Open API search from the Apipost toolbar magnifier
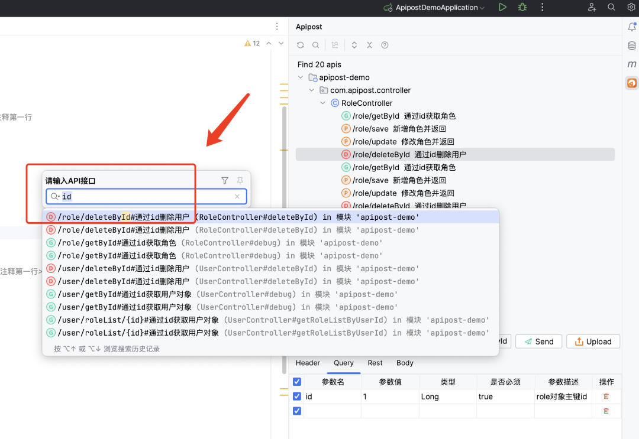 [315, 45]
